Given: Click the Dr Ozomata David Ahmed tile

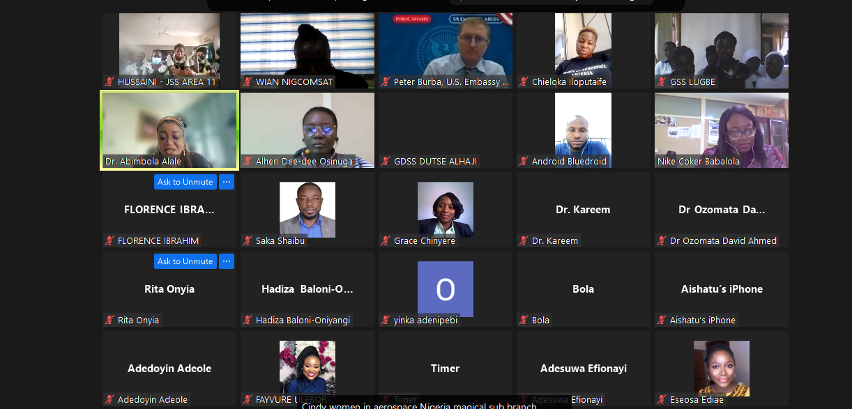Looking at the screenshot, I should (x=722, y=210).
